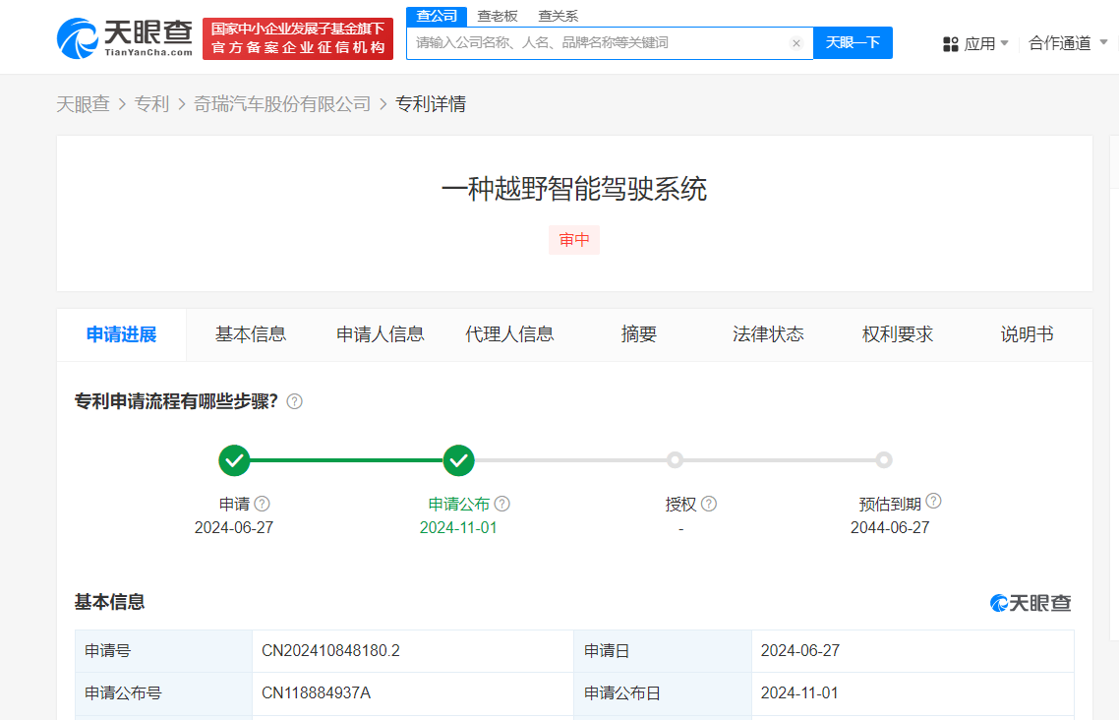This screenshot has height=720, width=1119.
Task: Open the 代理人信息 tab
Action: [x=509, y=334]
